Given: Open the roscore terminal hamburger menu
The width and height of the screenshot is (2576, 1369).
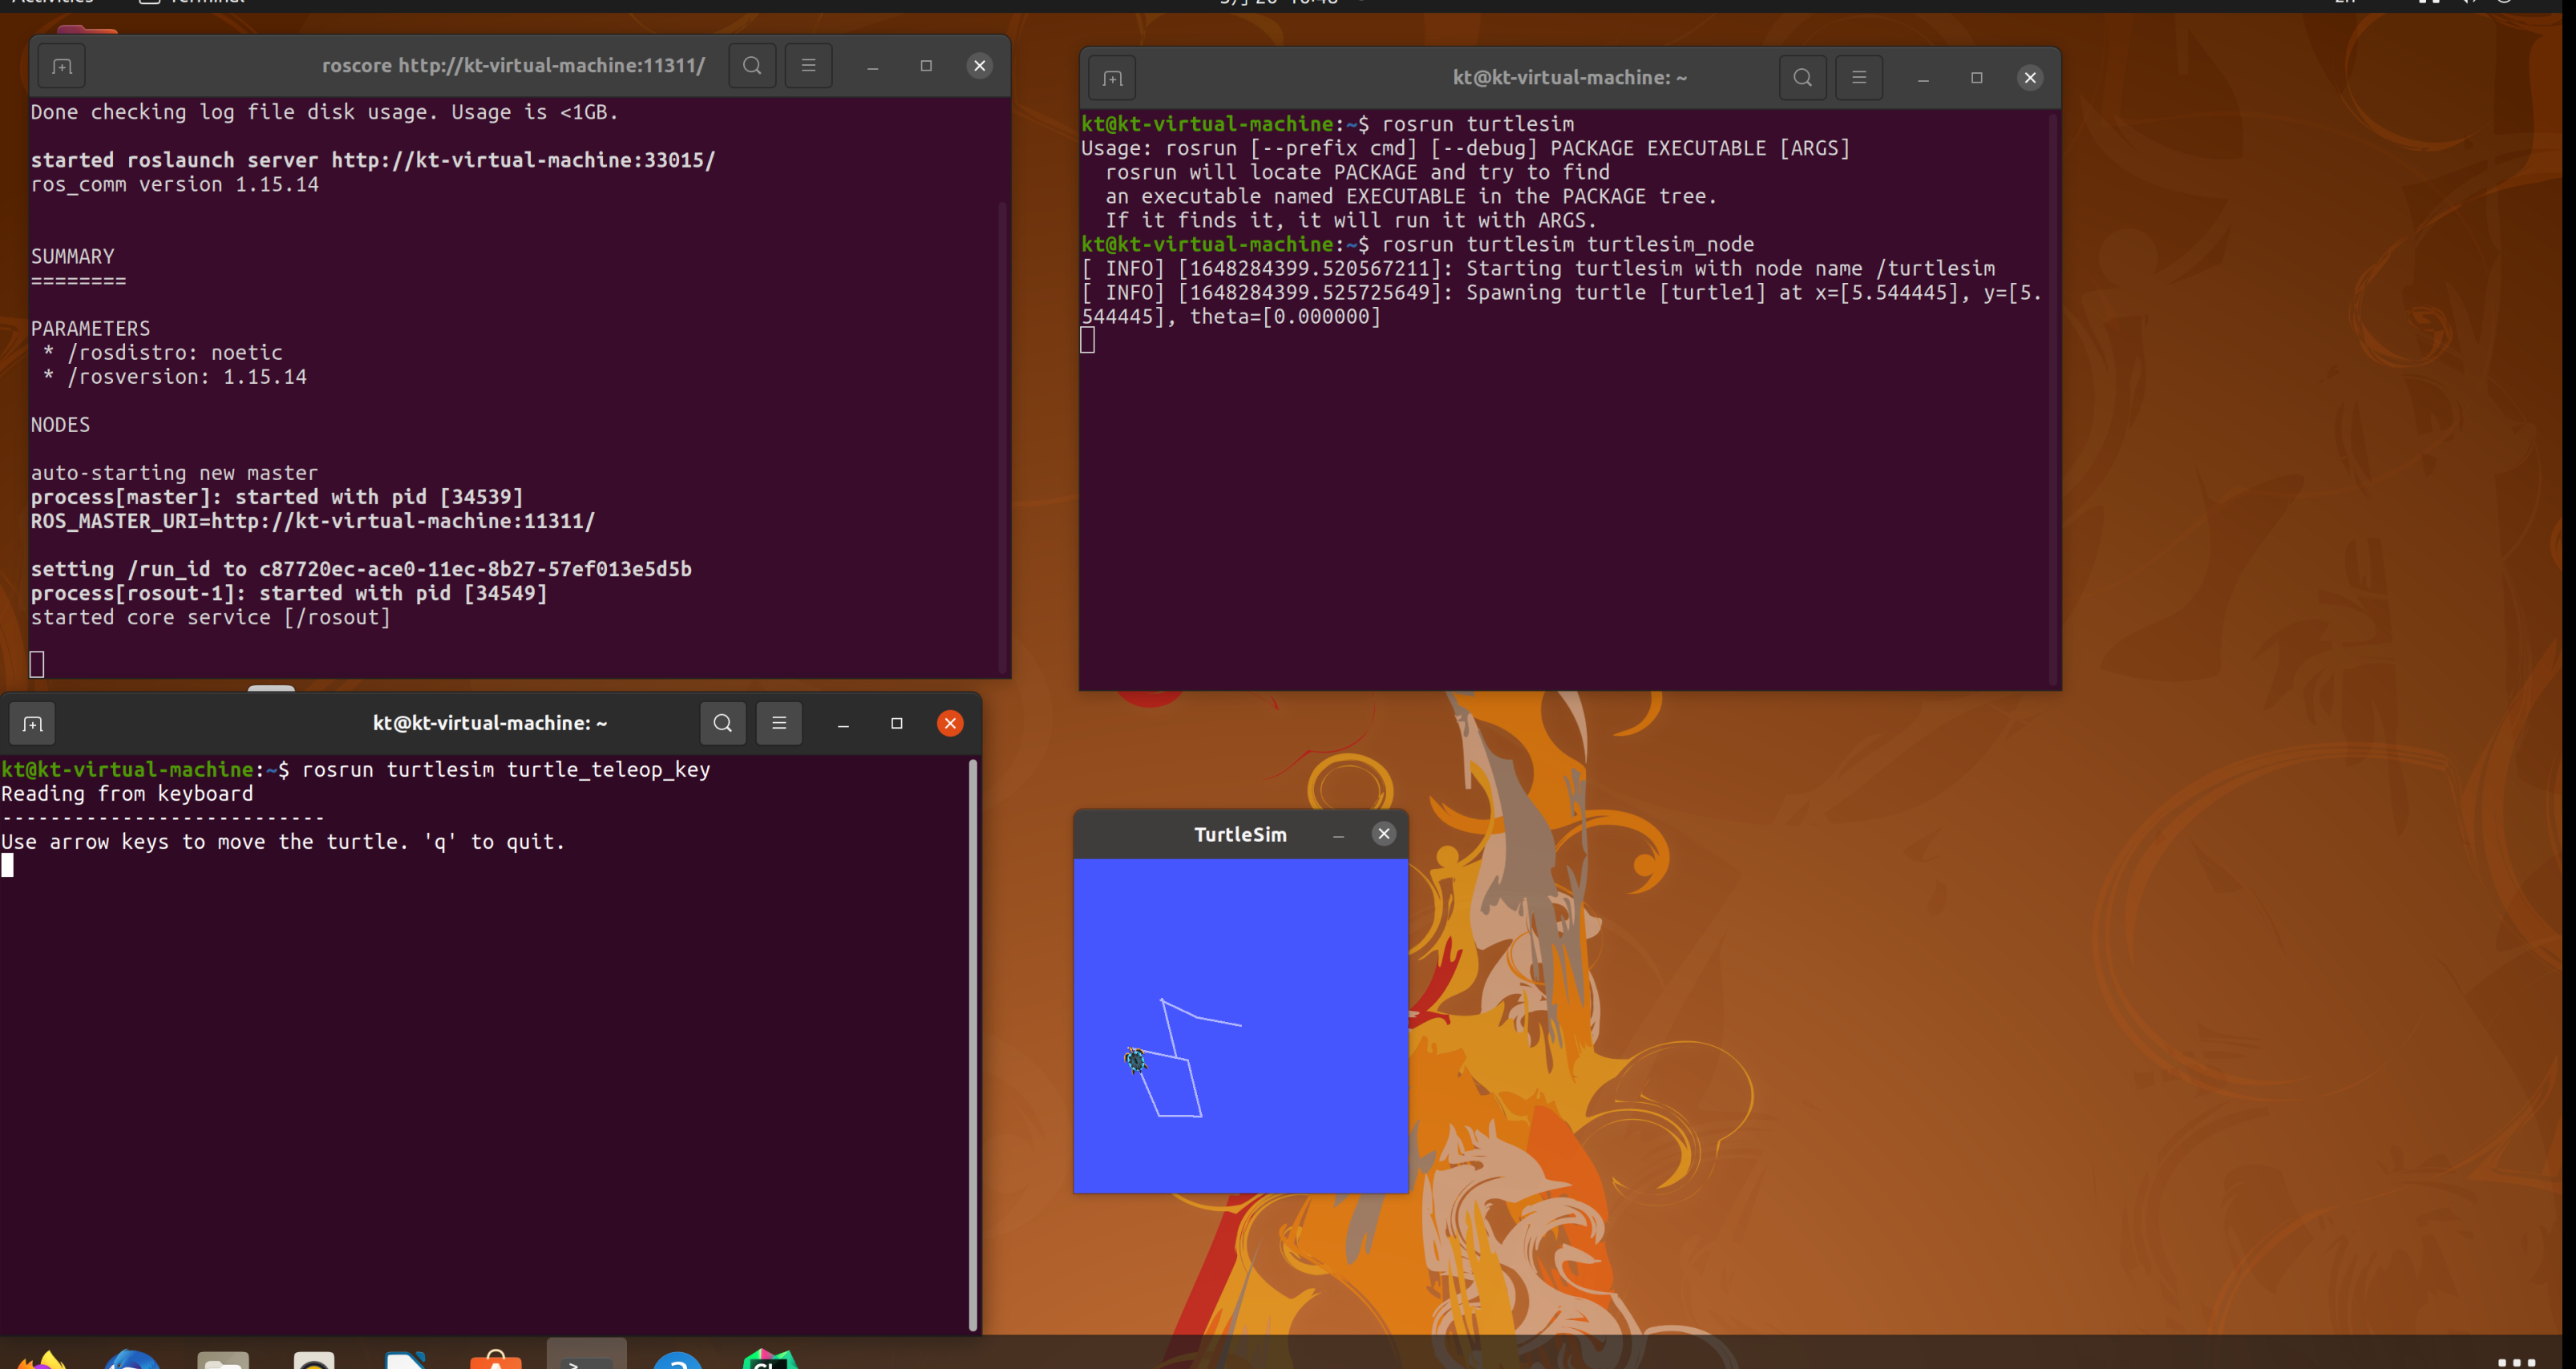Looking at the screenshot, I should click(x=809, y=65).
